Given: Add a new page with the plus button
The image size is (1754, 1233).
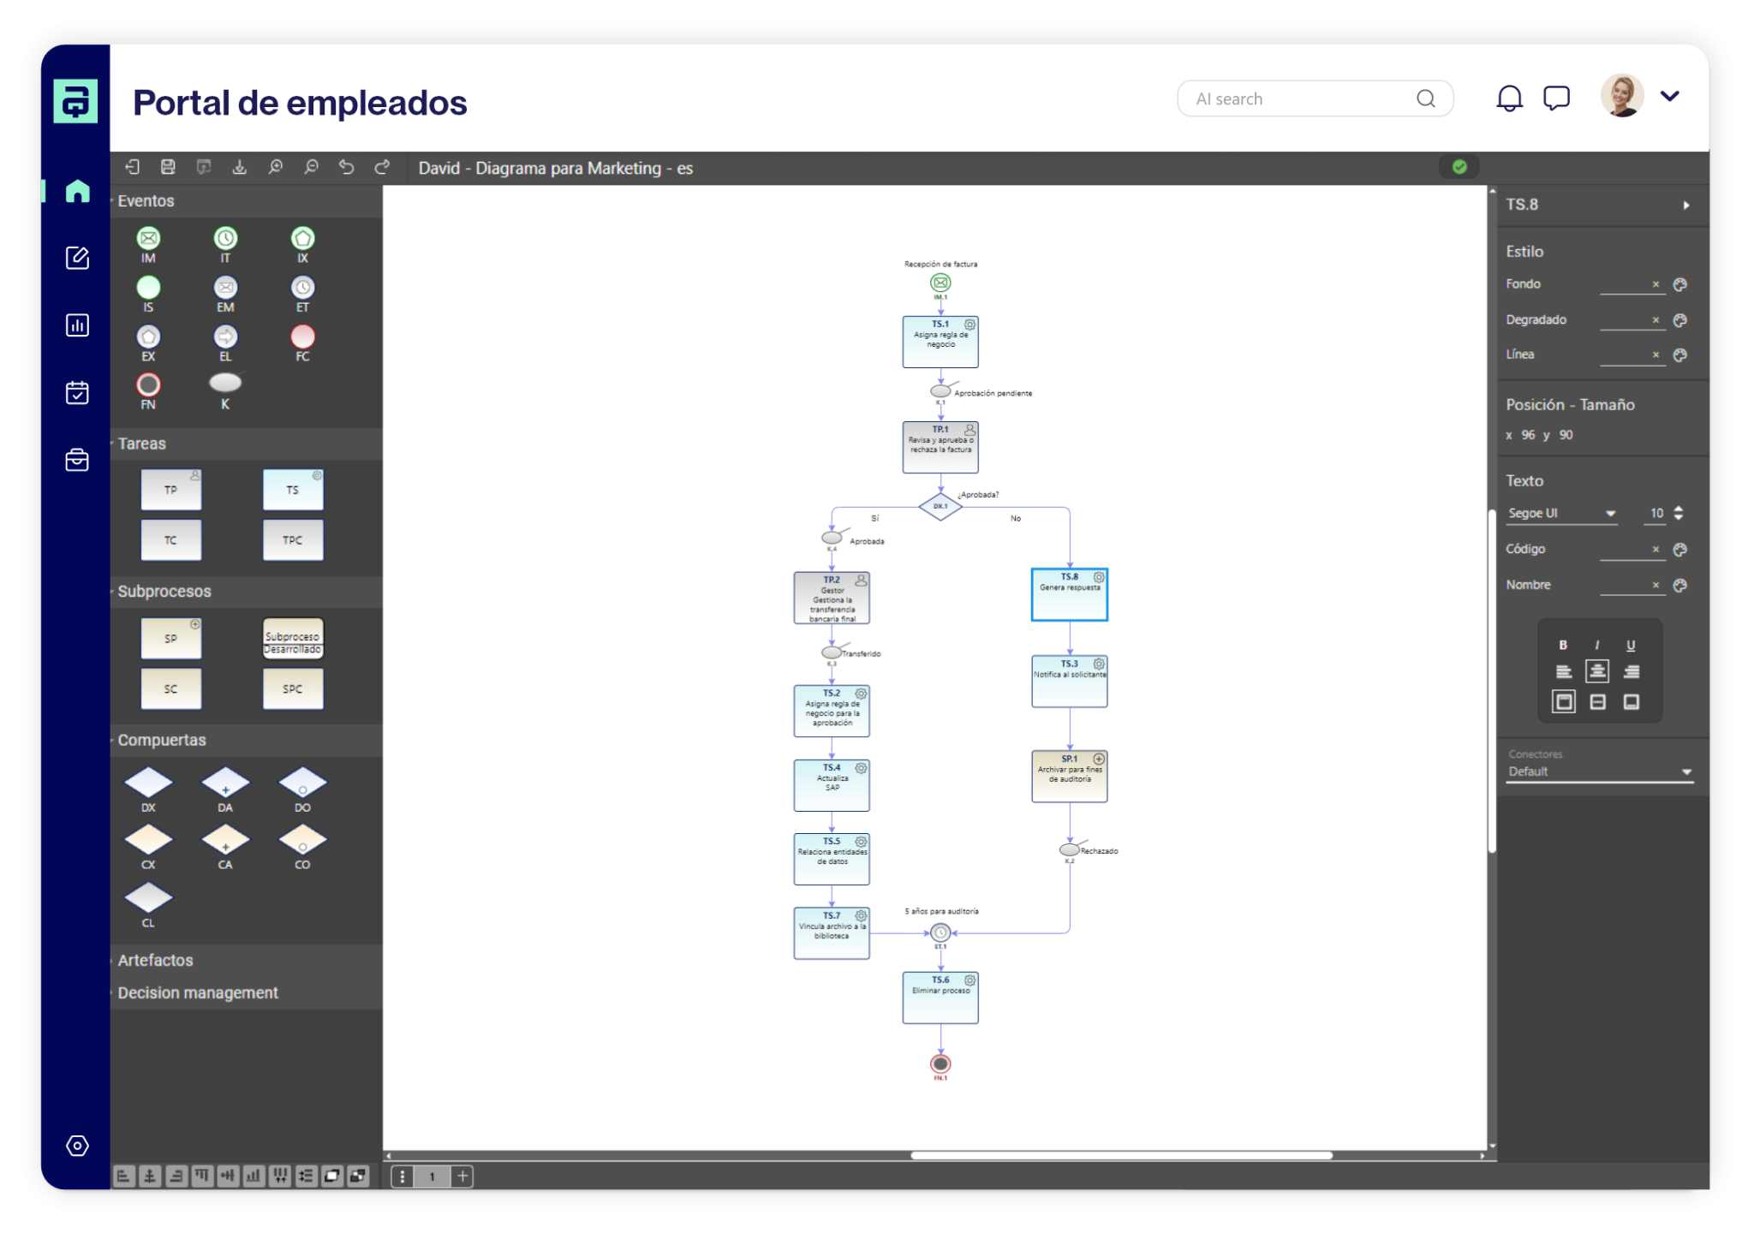Looking at the screenshot, I should tap(462, 1176).
